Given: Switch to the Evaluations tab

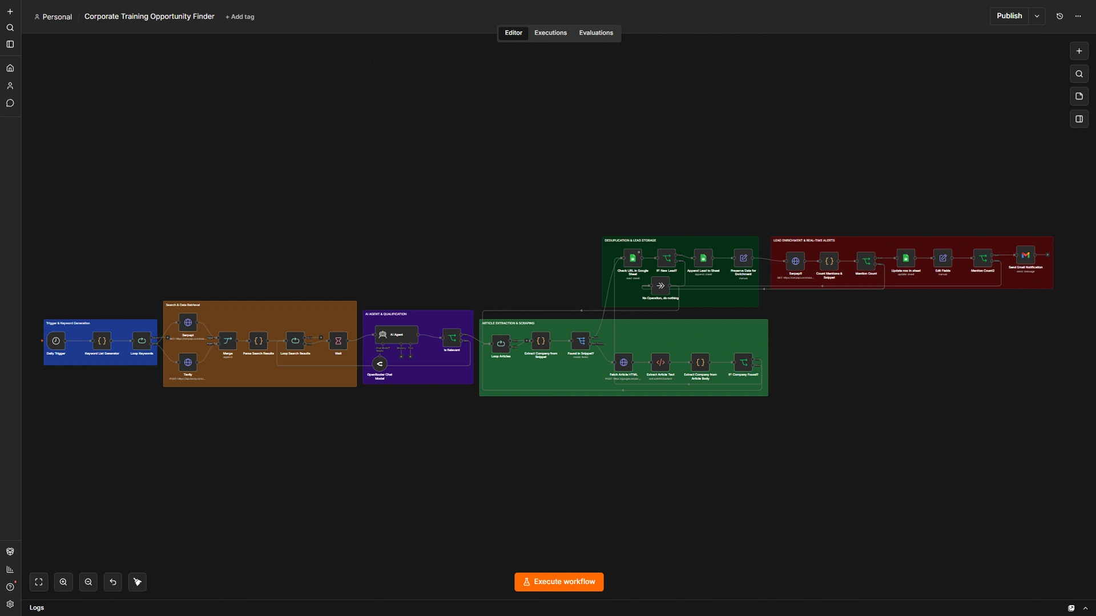Looking at the screenshot, I should click(x=596, y=33).
